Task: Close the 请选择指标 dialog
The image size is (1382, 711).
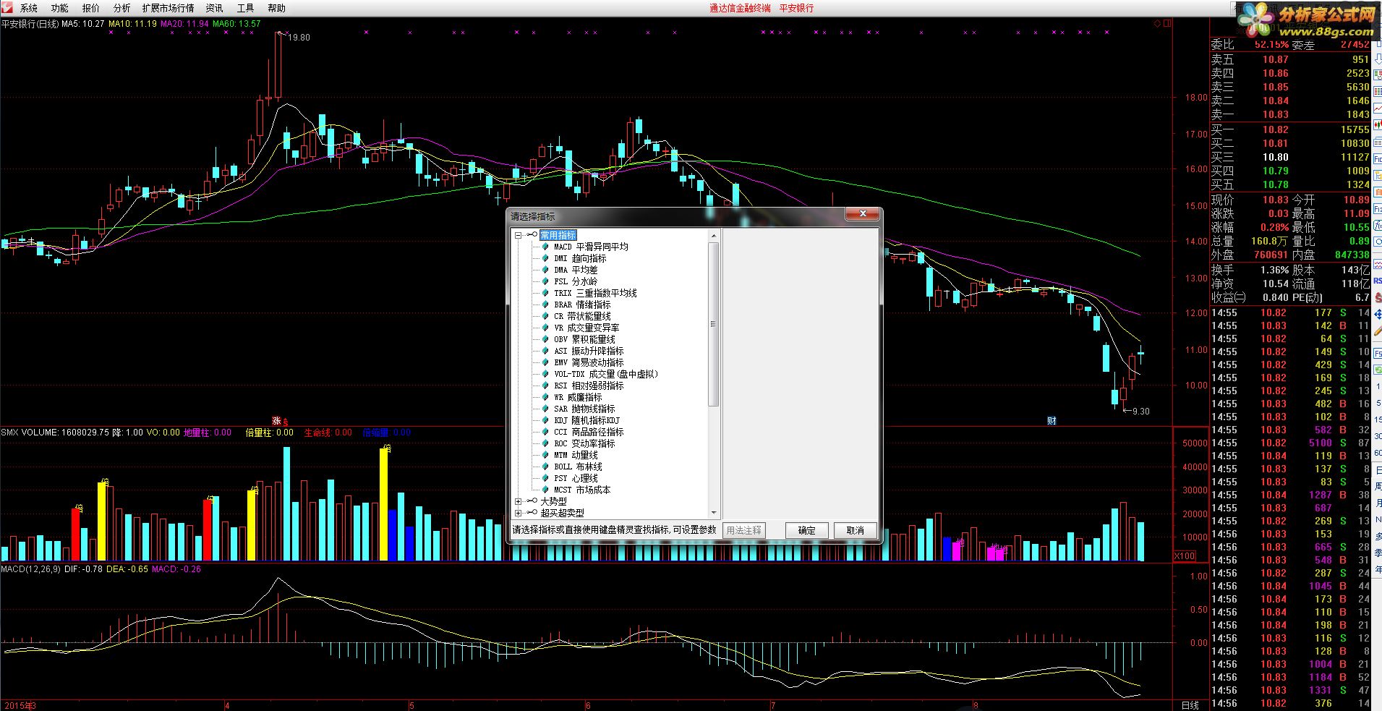Action: pos(863,214)
